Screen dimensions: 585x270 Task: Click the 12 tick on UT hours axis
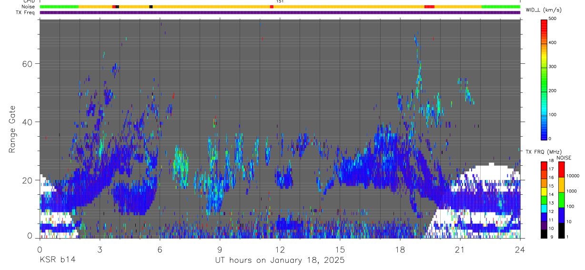[280, 249]
